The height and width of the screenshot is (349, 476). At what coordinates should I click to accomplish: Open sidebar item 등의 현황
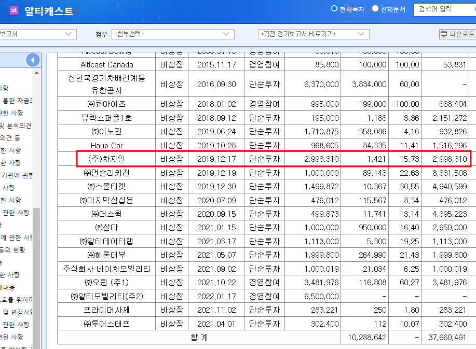coord(12,250)
